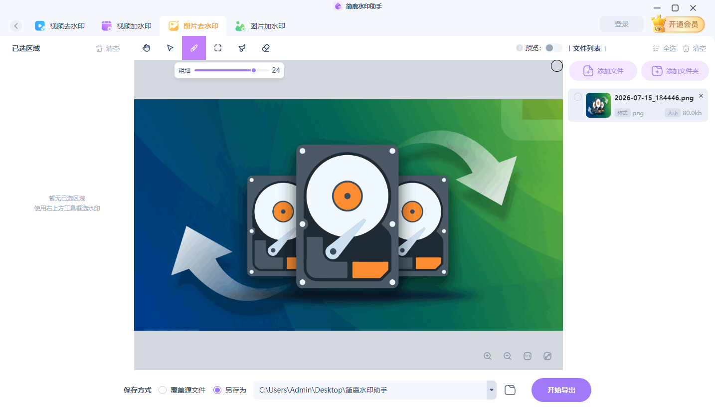This screenshot has width=715, height=410.
Task: Fit image to canvas window
Action: click(547, 356)
